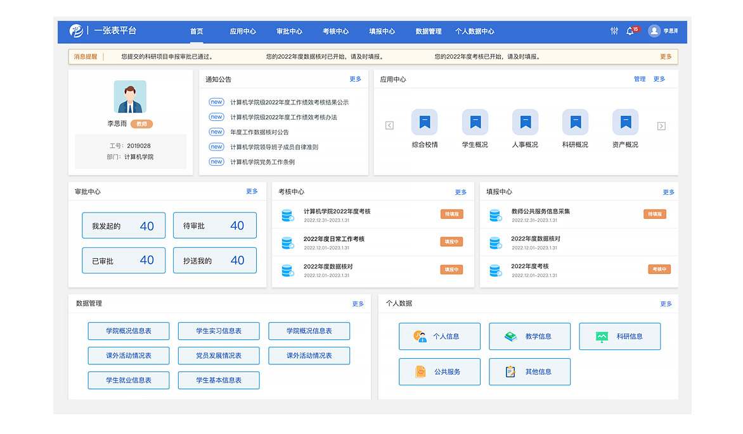Open 计算机学院2022年度考核 assessment item
743x434 pixels.
click(337, 212)
